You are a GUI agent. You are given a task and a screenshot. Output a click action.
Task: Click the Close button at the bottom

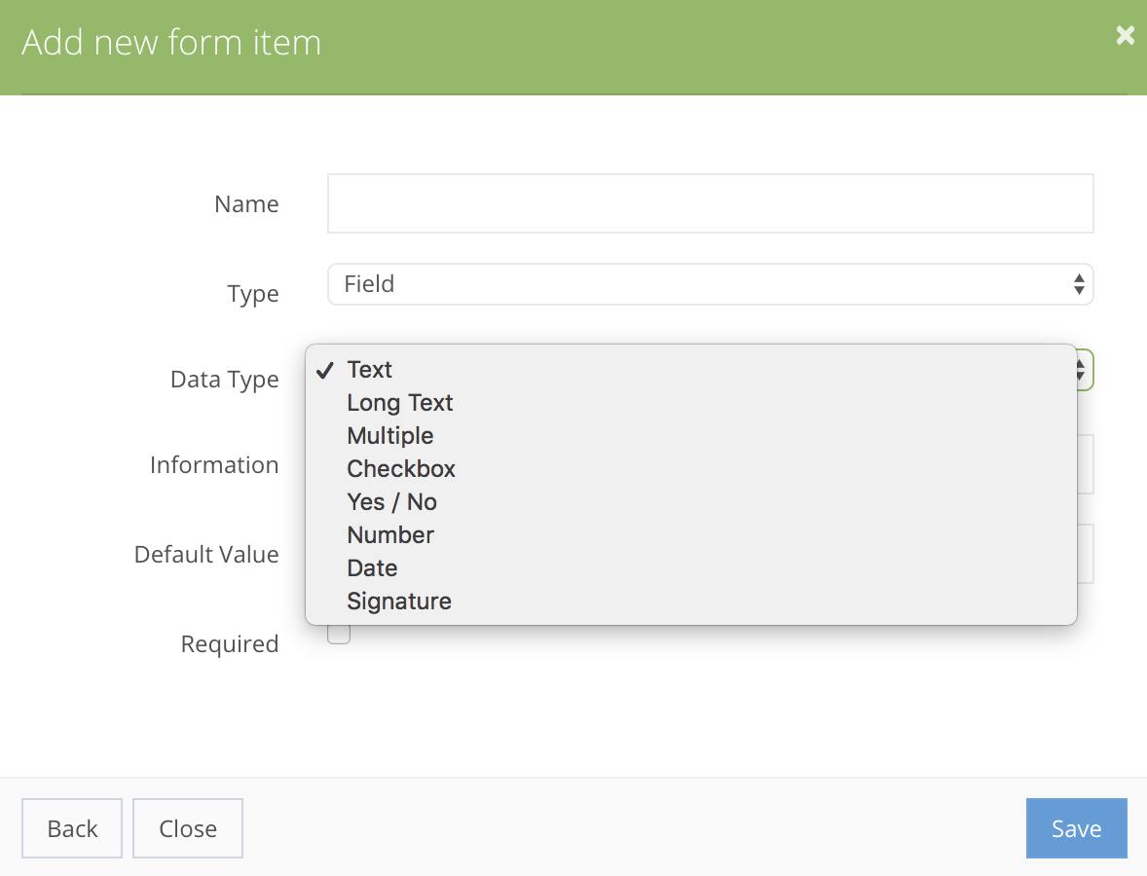point(187,828)
